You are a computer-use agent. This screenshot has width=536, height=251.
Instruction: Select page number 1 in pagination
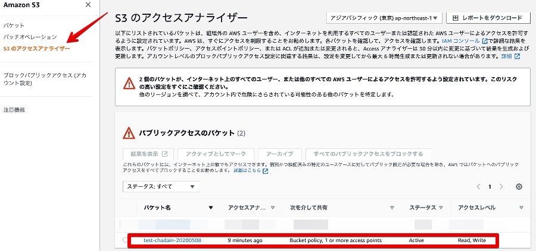[x=490, y=187]
